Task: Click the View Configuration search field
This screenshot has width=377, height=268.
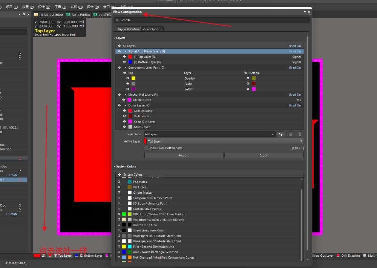Action: [211, 20]
